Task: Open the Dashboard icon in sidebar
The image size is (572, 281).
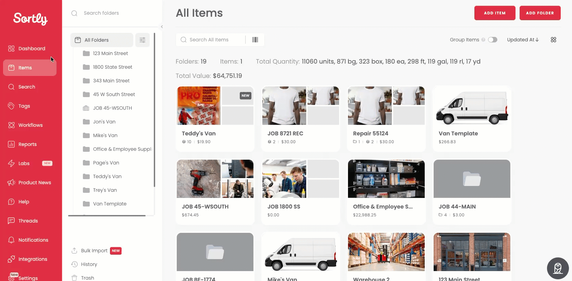Action: 11,49
